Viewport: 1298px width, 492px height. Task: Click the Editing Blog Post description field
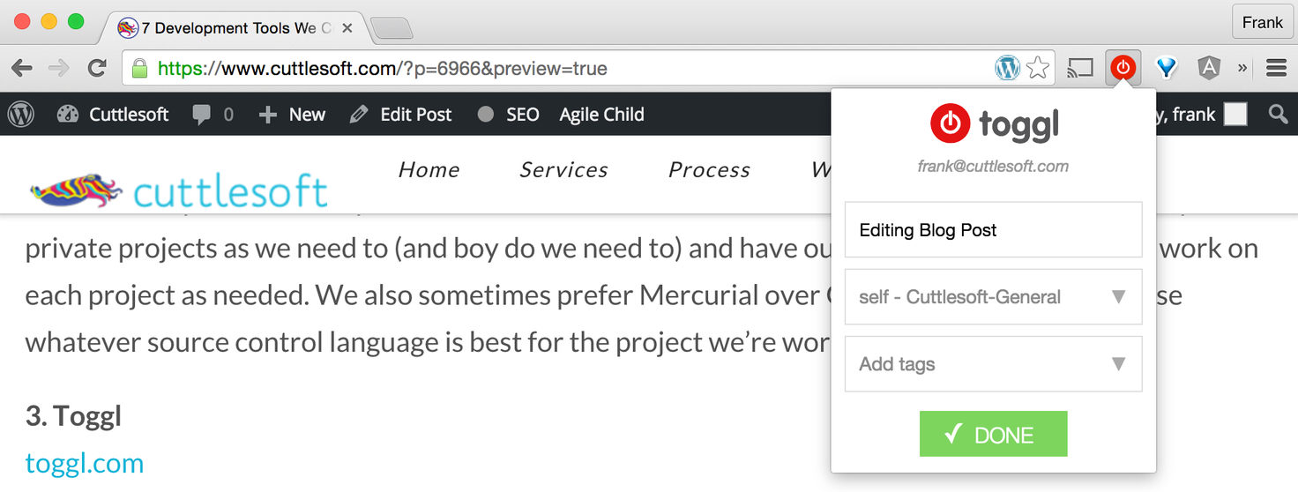click(x=993, y=230)
